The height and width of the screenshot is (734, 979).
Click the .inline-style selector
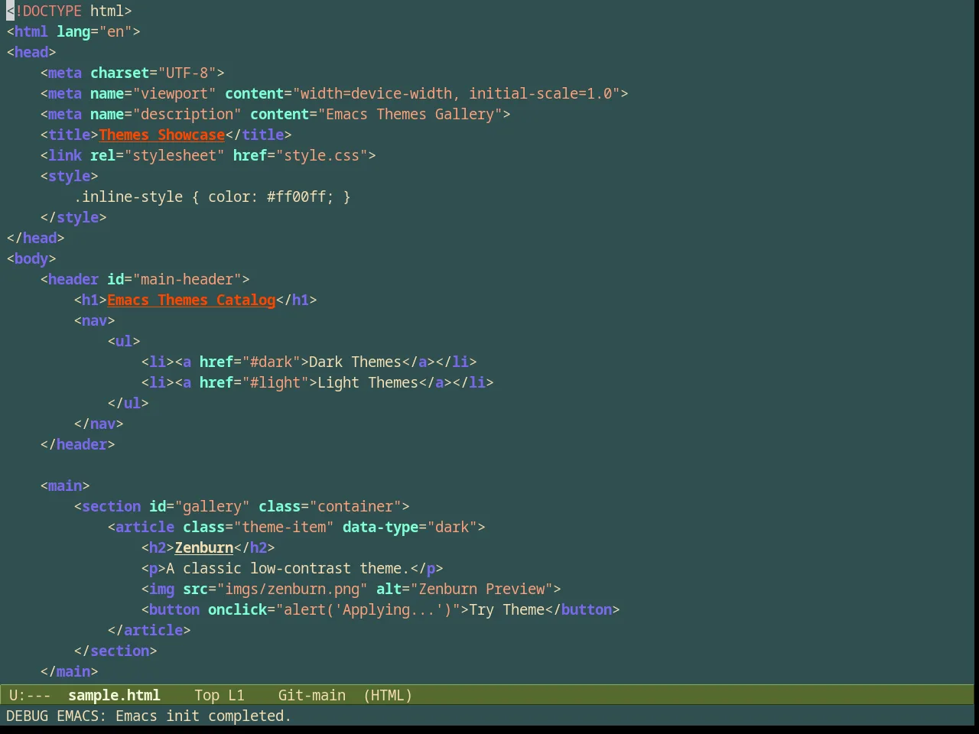128,196
